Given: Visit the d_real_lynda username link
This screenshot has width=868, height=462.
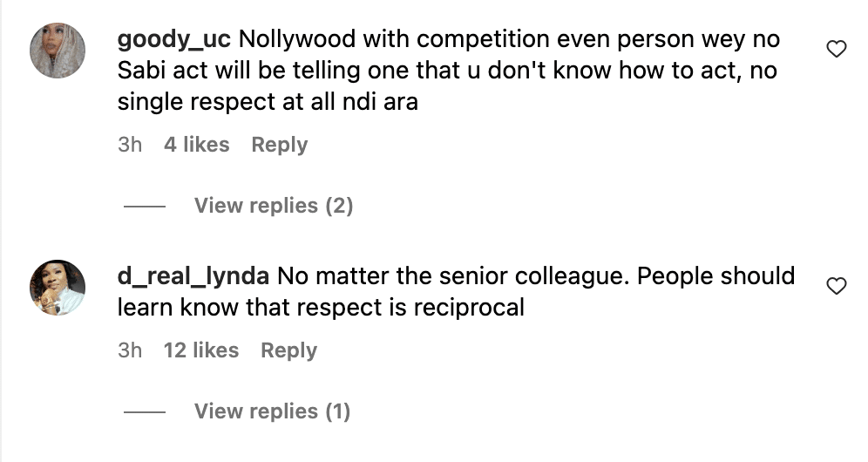Looking at the screenshot, I should (194, 276).
